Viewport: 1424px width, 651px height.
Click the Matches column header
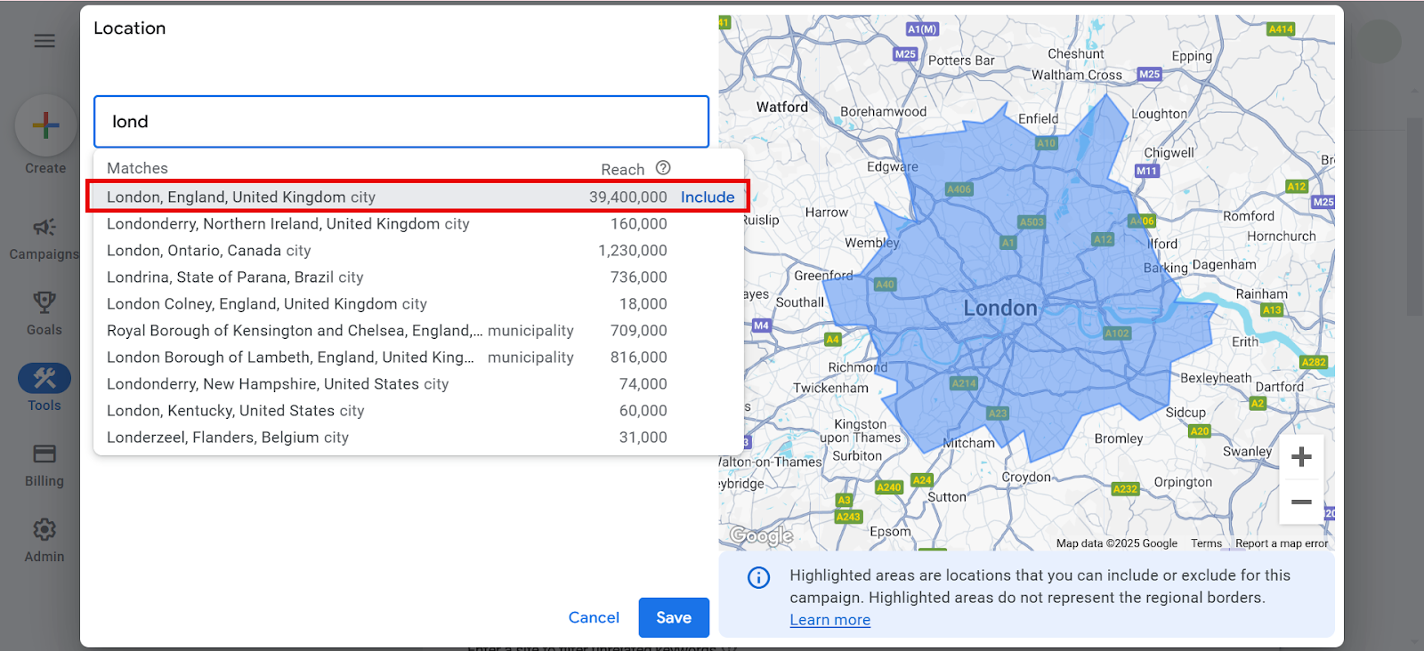click(137, 168)
